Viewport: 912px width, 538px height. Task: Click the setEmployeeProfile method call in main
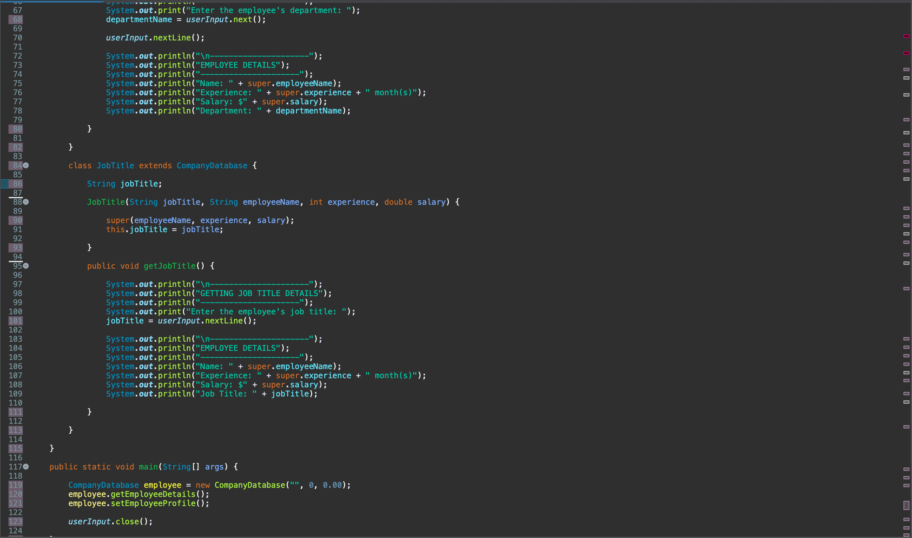pos(153,503)
